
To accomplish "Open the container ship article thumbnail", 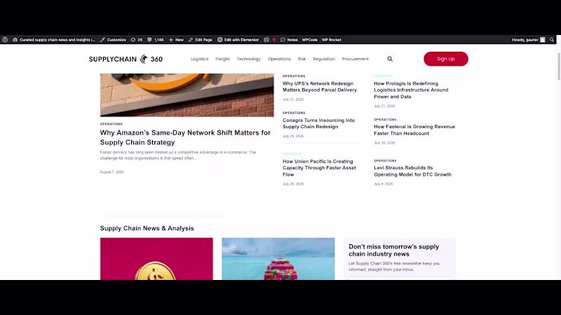I will coord(278,259).
